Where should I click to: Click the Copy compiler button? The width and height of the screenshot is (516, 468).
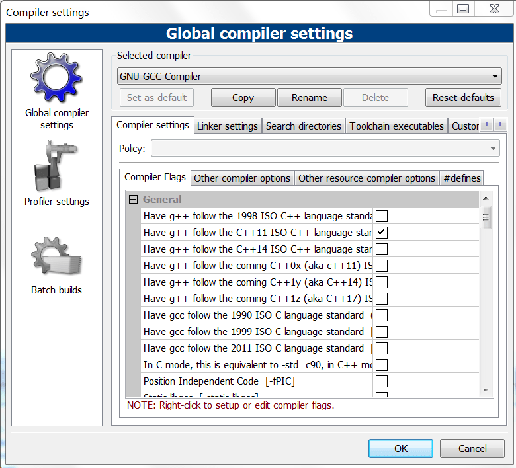tap(243, 98)
